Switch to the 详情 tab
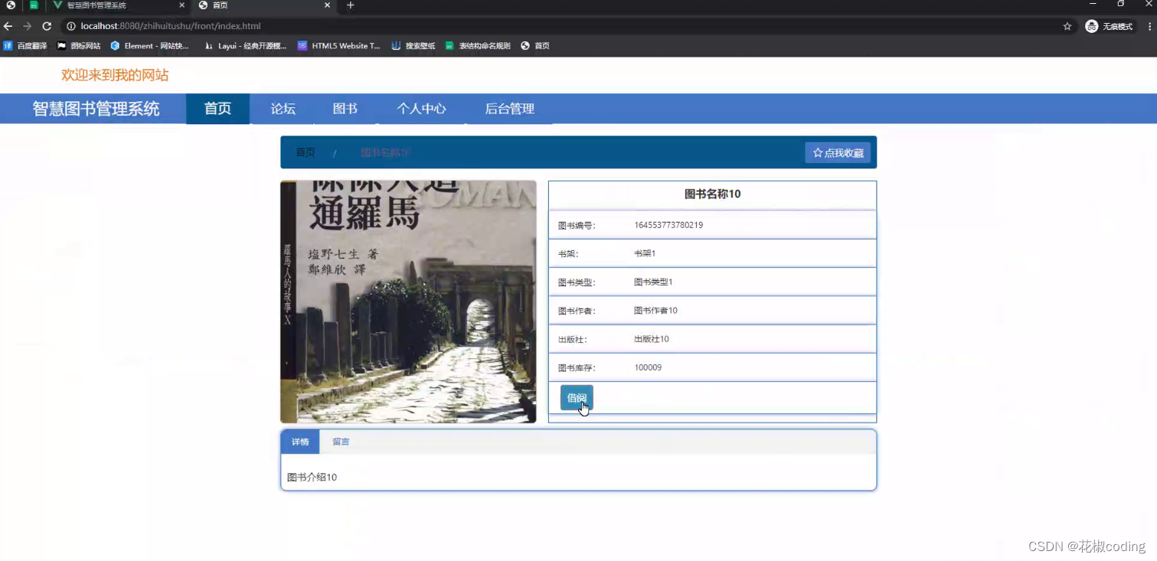Screen dimensions: 1157x561 (x=299, y=442)
